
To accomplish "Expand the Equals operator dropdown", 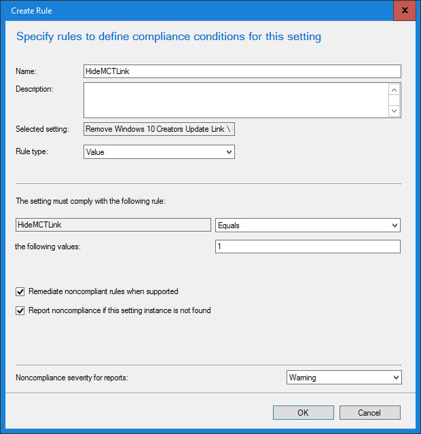I will pos(308,225).
